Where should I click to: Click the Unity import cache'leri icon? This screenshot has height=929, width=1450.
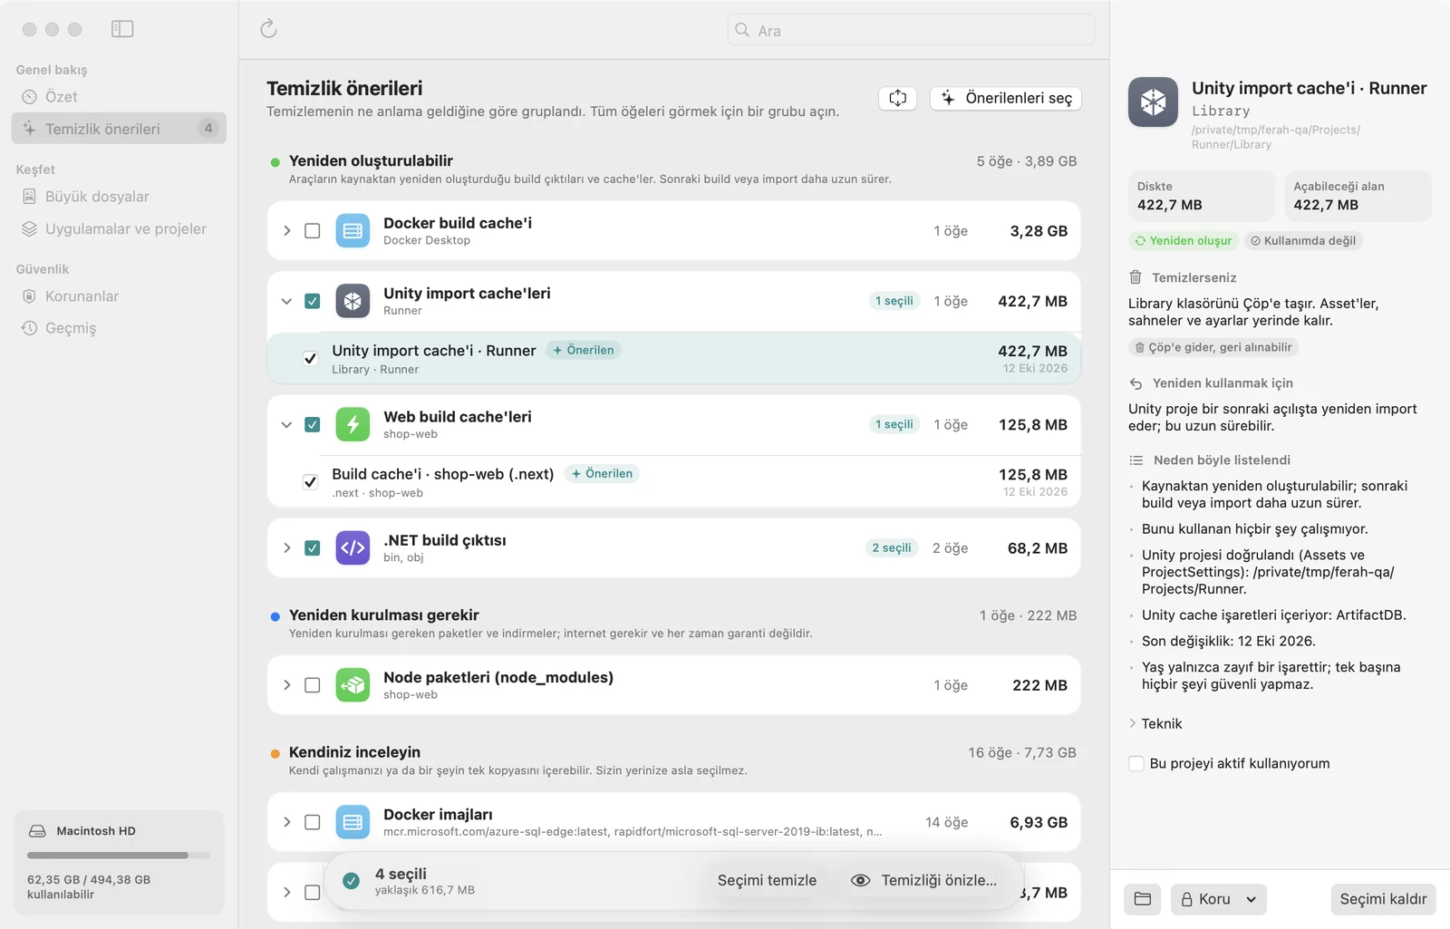pyautogui.click(x=353, y=301)
